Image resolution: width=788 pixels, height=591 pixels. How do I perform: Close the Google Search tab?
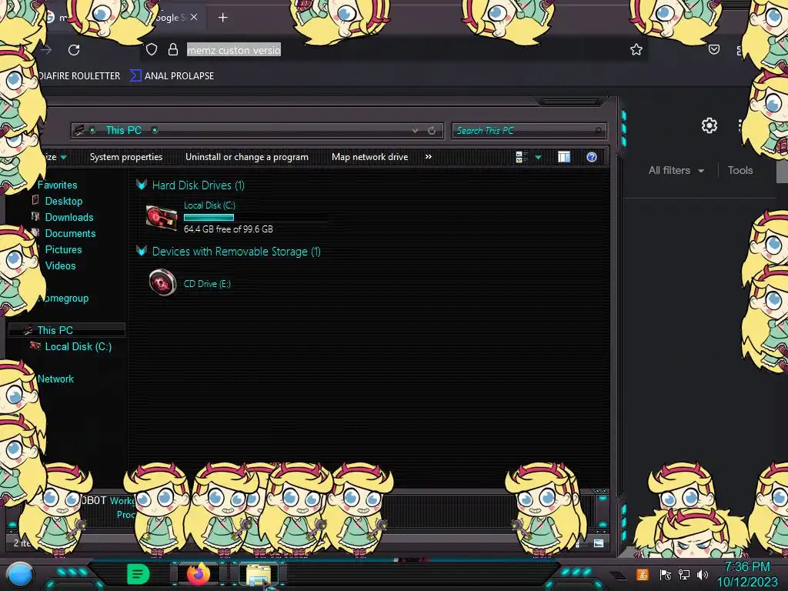pos(194,17)
